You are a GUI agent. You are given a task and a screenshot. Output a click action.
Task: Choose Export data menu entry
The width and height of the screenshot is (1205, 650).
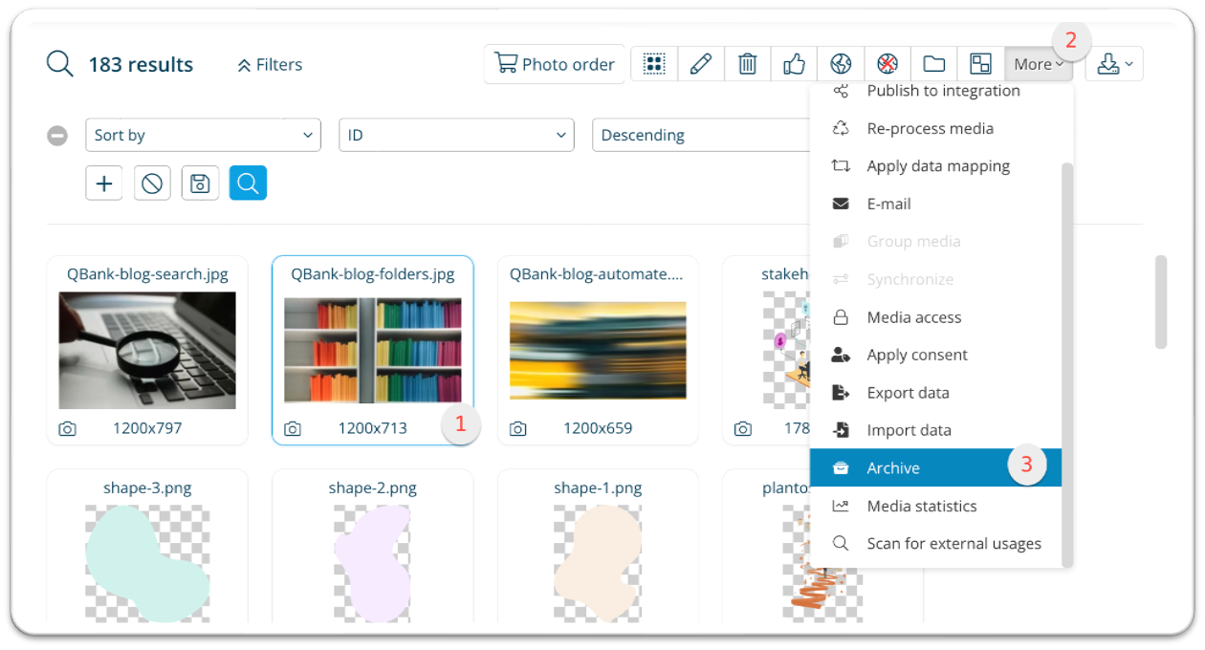coord(908,393)
